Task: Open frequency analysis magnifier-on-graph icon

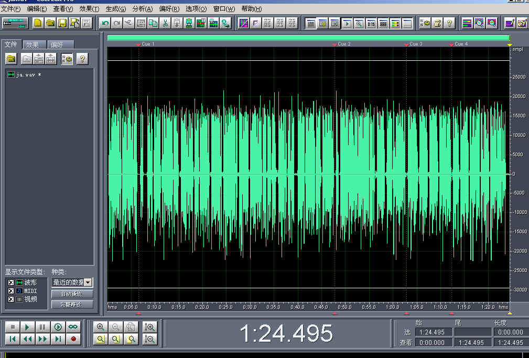Action: coord(479,23)
